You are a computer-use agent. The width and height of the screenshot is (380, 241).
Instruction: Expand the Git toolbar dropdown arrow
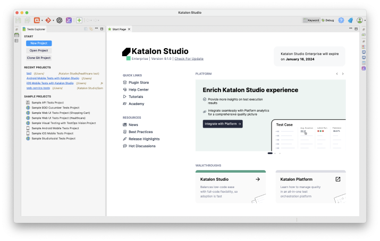(53, 20)
